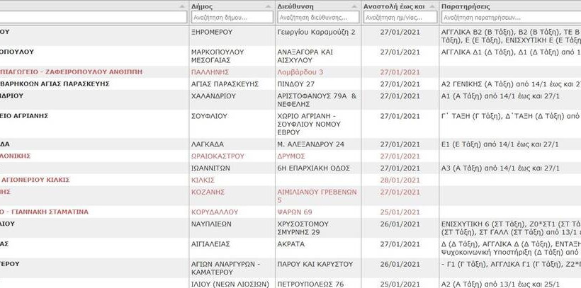Click sort arrow of the school name column
Viewport: 581px width, 288px height.
183,6
